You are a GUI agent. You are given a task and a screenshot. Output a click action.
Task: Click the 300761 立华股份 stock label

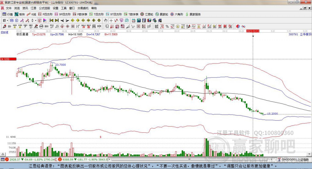300,34
